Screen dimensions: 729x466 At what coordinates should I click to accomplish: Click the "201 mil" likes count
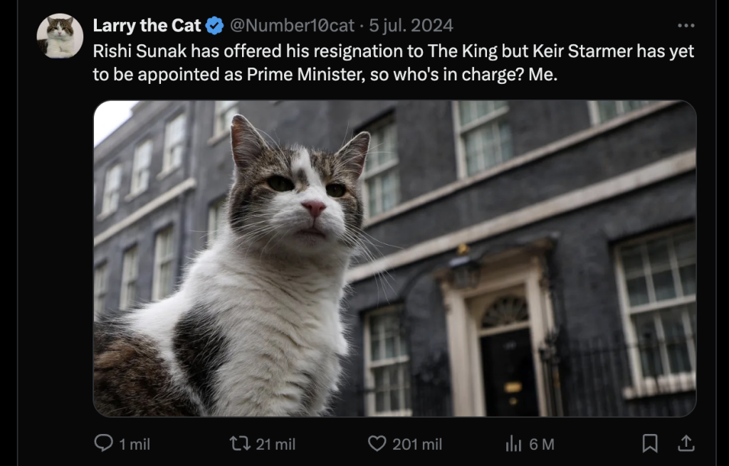pos(417,444)
